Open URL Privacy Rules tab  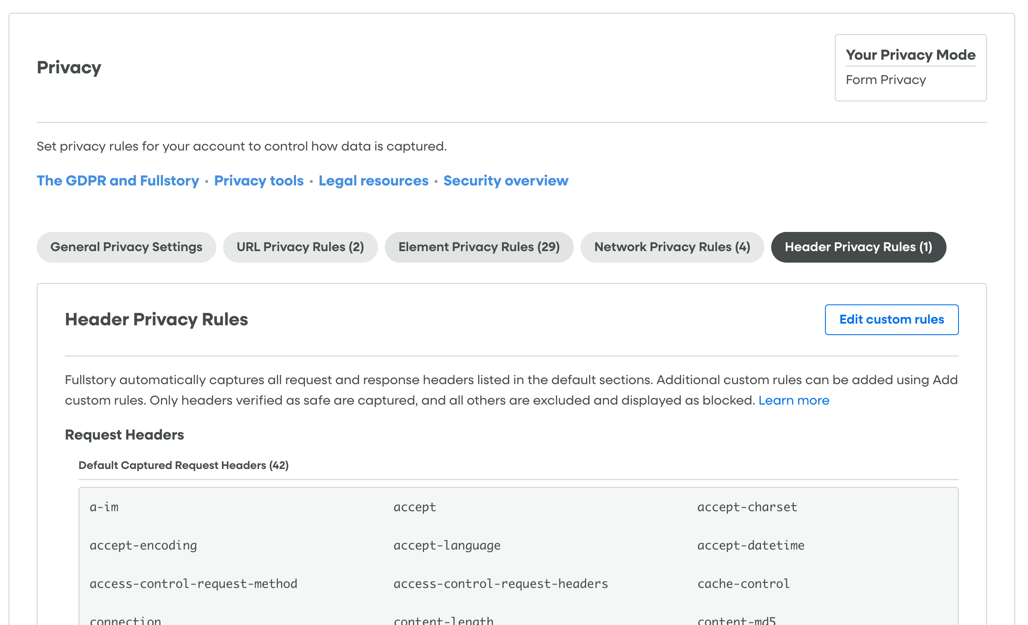300,246
